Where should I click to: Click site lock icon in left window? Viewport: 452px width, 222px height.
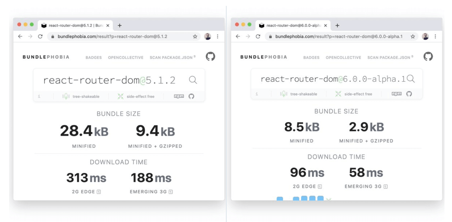click(53, 36)
